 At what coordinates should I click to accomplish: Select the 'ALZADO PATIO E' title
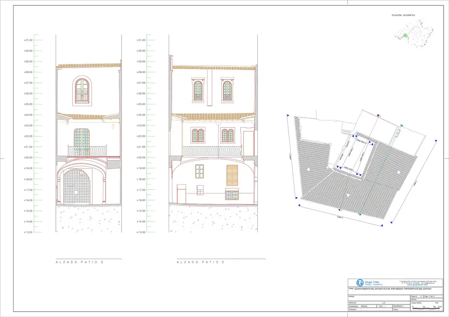click(x=200, y=262)
